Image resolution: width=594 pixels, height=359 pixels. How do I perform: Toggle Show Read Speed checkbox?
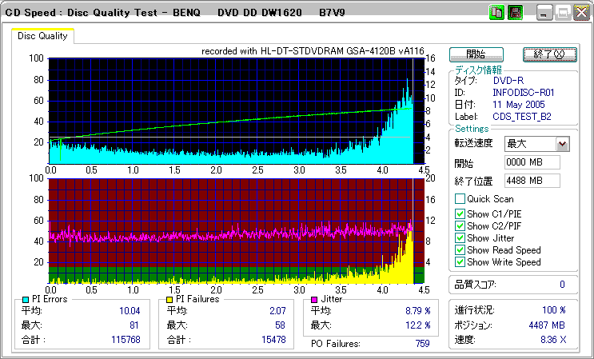[x=460, y=250]
